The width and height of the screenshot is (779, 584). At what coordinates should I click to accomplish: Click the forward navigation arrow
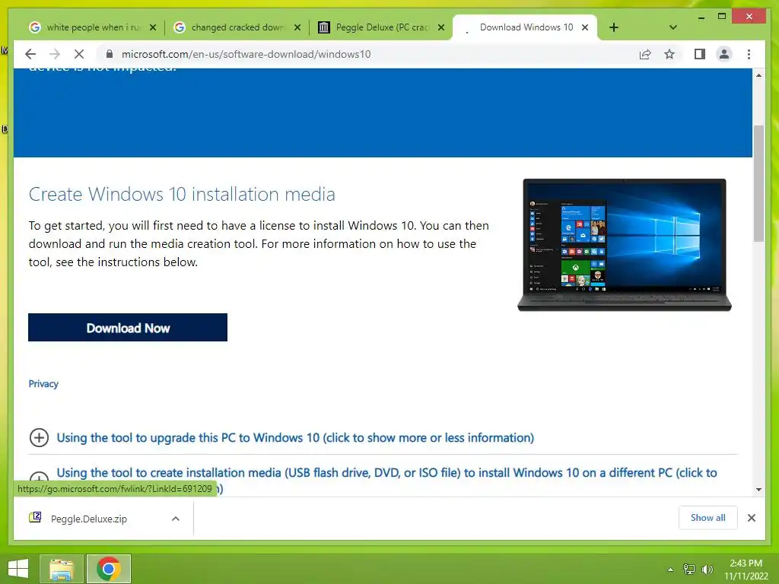point(55,54)
